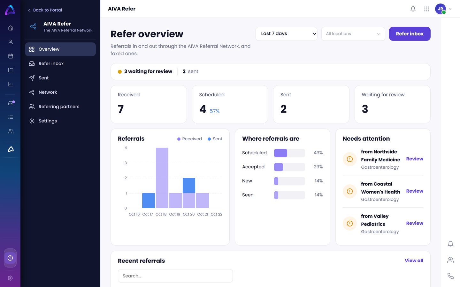Select the AIVA Refer icon in the rail
Viewport: 460px width, 287px height.
[x=11, y=149]
